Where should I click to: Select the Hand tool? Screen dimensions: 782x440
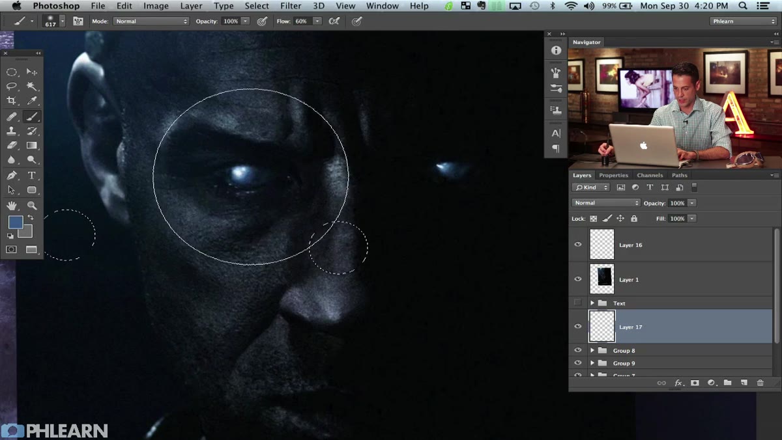12,206
